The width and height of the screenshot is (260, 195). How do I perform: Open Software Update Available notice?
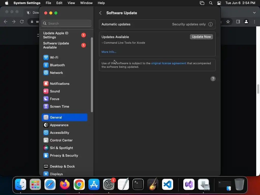[64, 45]
